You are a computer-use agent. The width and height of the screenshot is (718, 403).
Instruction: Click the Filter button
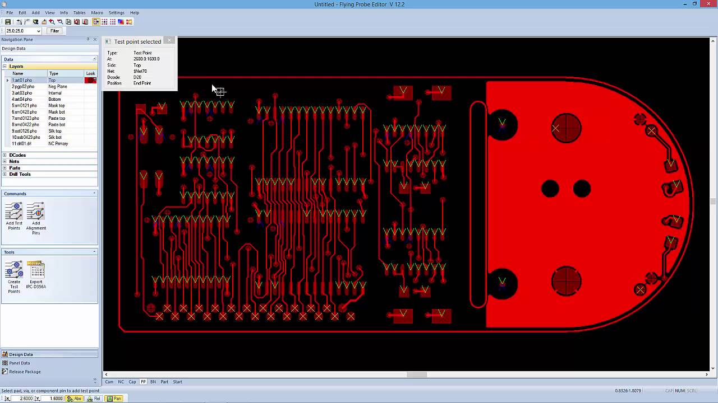[x=54, y=31]
